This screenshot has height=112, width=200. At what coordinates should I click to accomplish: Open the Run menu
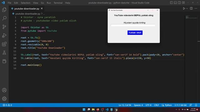(x=49, y=3)
